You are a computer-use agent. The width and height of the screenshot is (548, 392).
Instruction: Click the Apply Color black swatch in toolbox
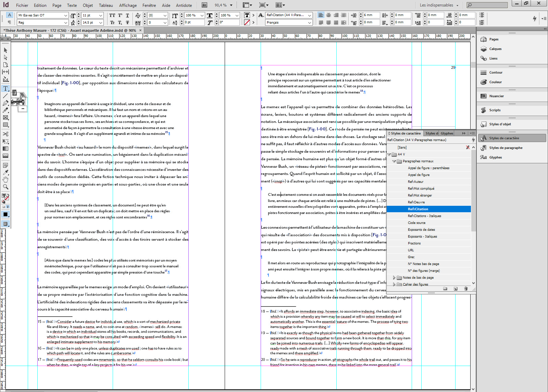[x=5, y=215]
